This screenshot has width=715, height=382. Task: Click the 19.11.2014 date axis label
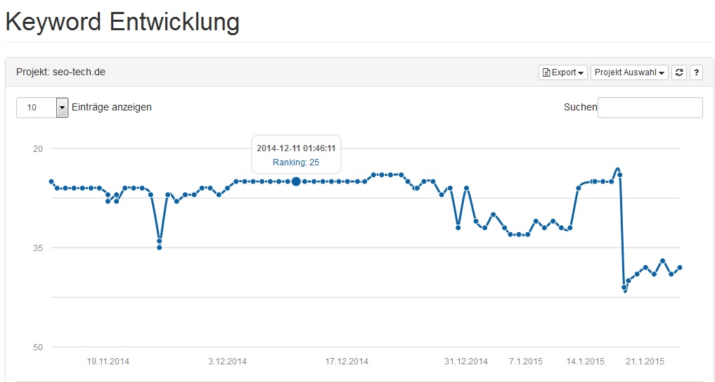[x=108, y=362]
